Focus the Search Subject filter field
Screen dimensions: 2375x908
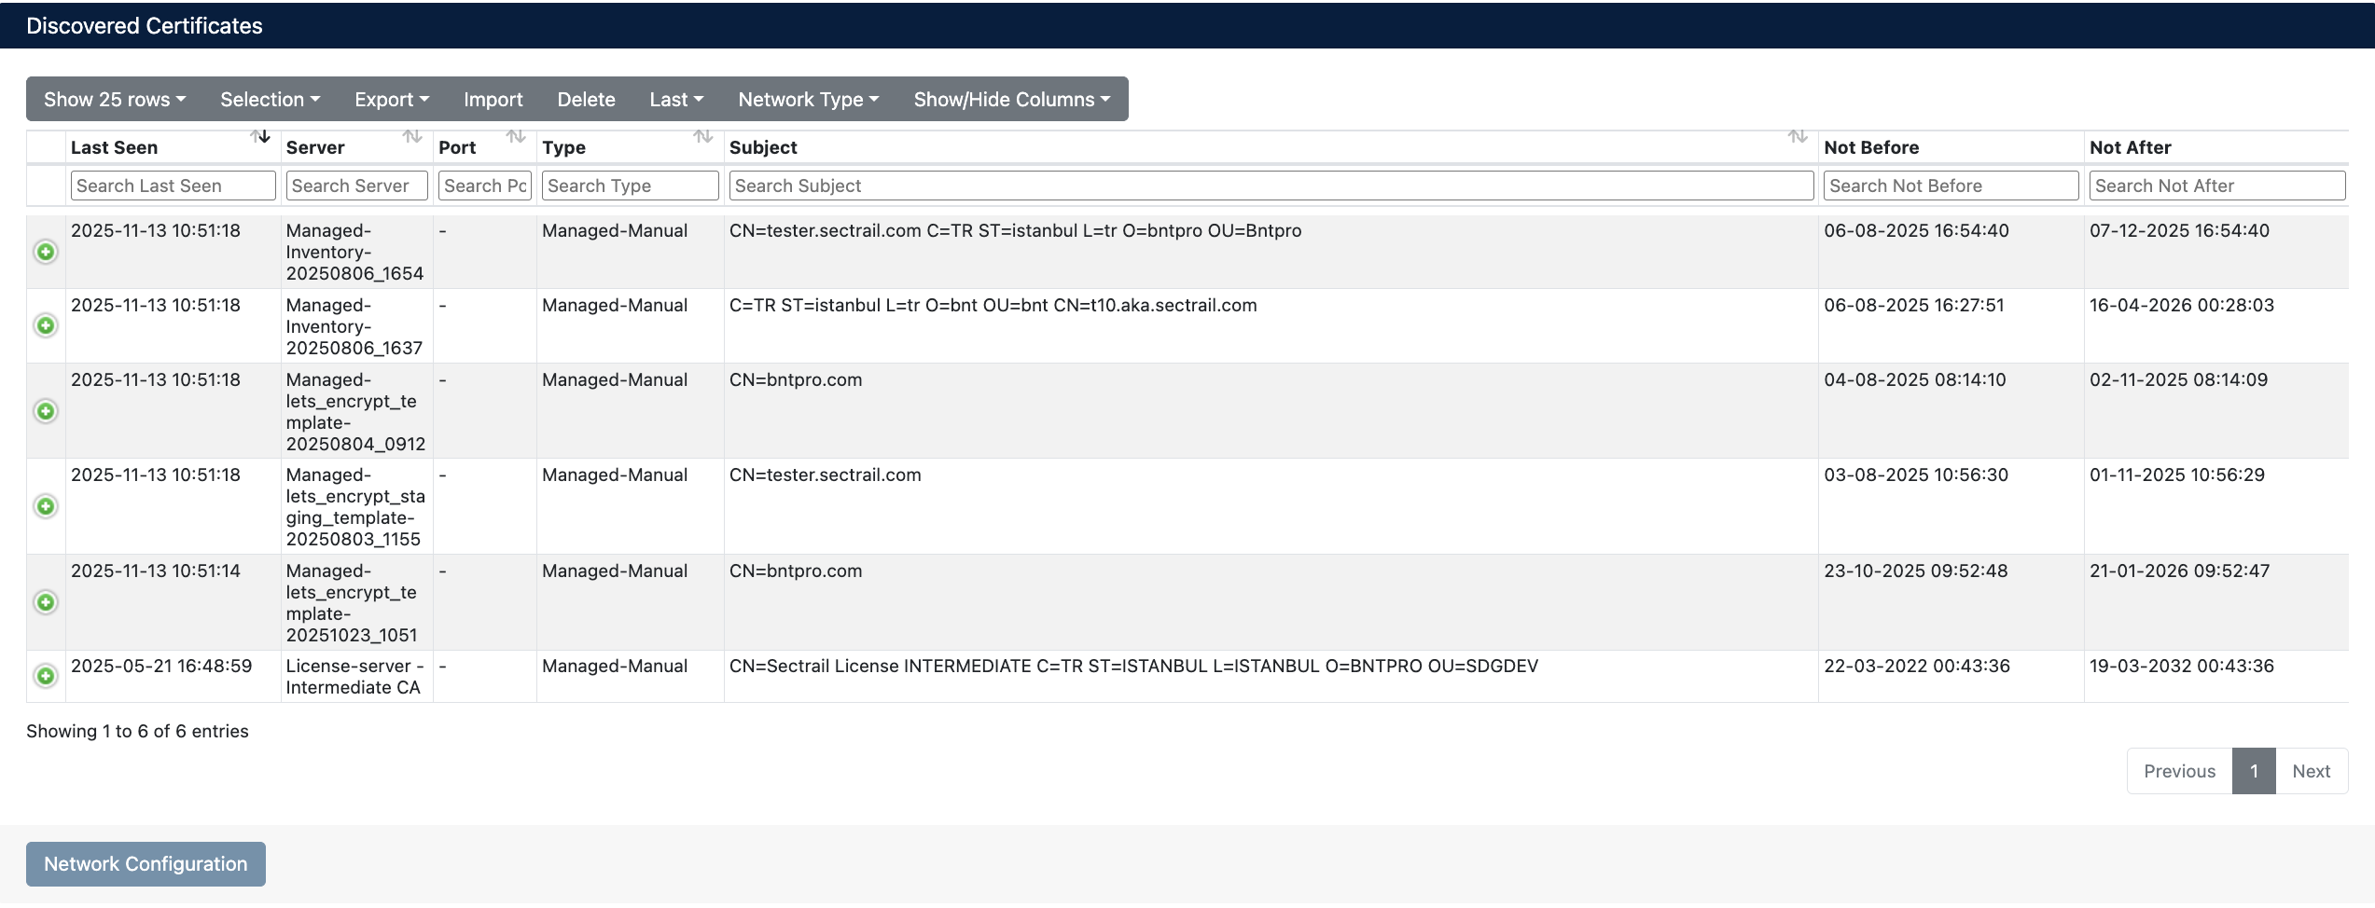point(1271,186)
